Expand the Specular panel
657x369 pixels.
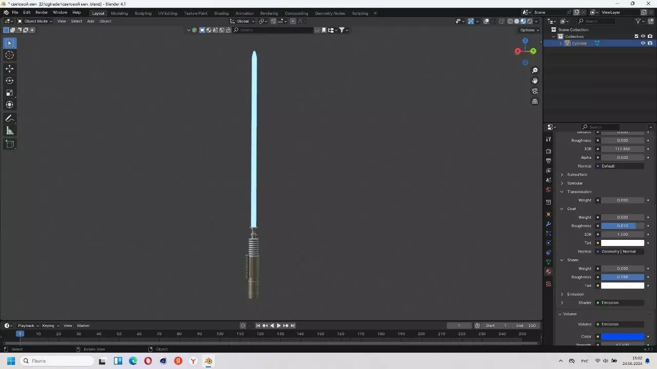point(562,183)
